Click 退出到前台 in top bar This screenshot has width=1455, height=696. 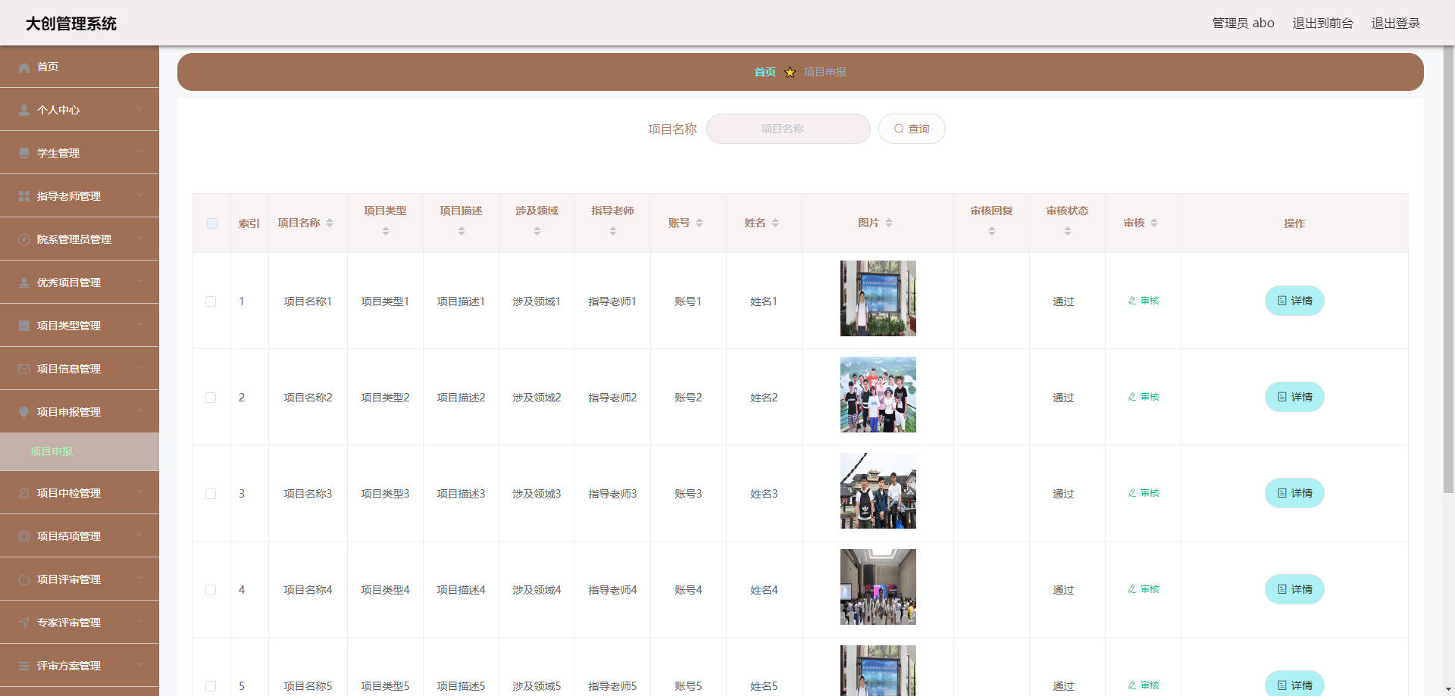pyautogui.click(x=1322, y=23)
